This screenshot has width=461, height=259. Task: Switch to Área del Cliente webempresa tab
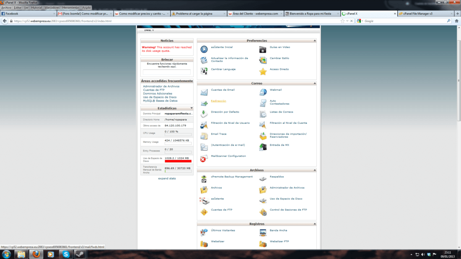(256, 13)
